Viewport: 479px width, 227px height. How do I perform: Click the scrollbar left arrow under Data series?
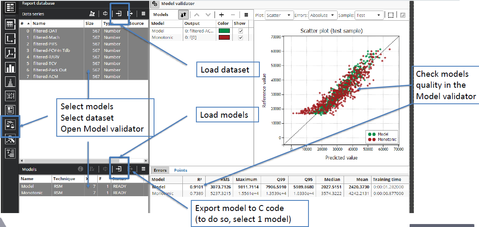click(22, 161)
